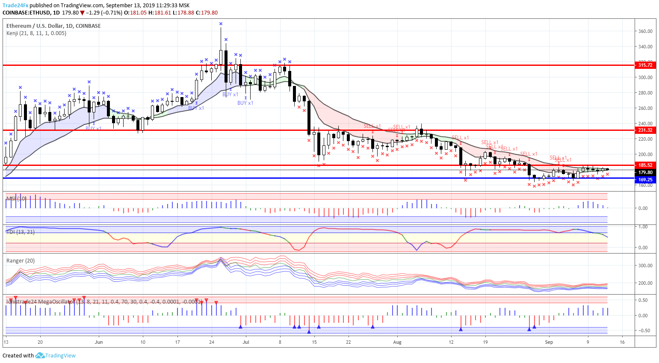Click the September 13, 2019 publish timestamp
The height and width of the screenshot is (363, 659).
pos(148,6)
